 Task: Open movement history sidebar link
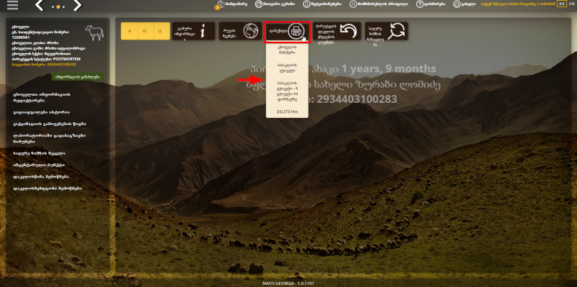[42, 112]
